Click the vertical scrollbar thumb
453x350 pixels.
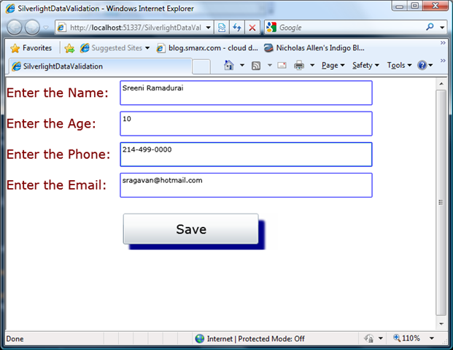(x=441, y=203)
